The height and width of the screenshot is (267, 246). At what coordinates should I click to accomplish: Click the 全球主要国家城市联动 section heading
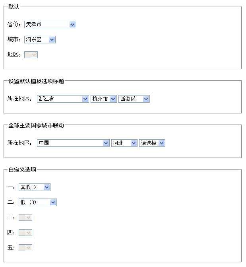(36, 125)
